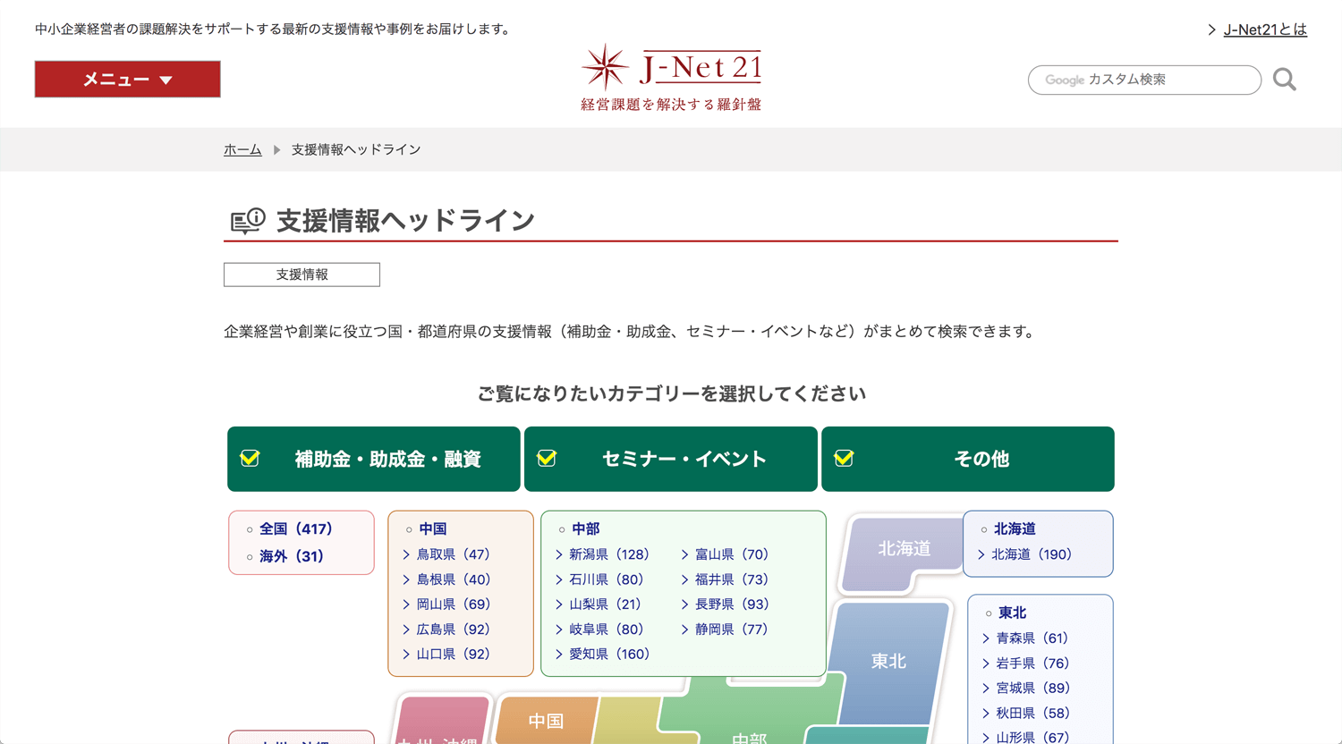Toggle セミナー・イベント category checkbox
This screenshot has height=744, width=1342.
tap(671, 459)
